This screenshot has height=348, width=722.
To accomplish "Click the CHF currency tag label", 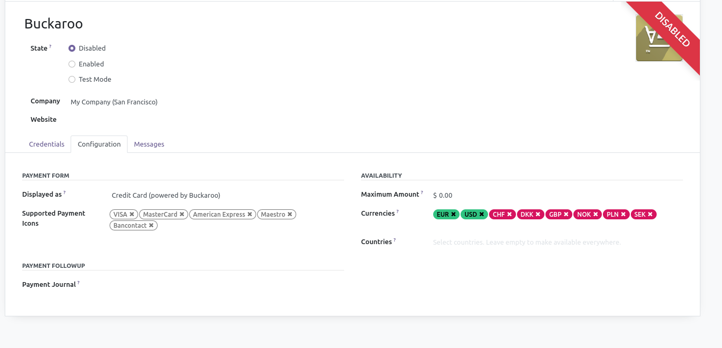I will [499, 215].
